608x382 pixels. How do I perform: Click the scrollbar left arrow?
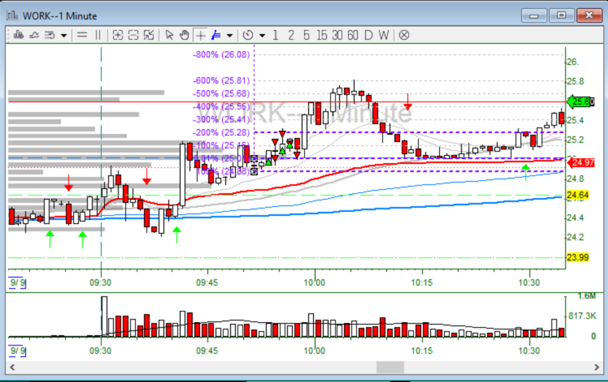coord(12,367)
